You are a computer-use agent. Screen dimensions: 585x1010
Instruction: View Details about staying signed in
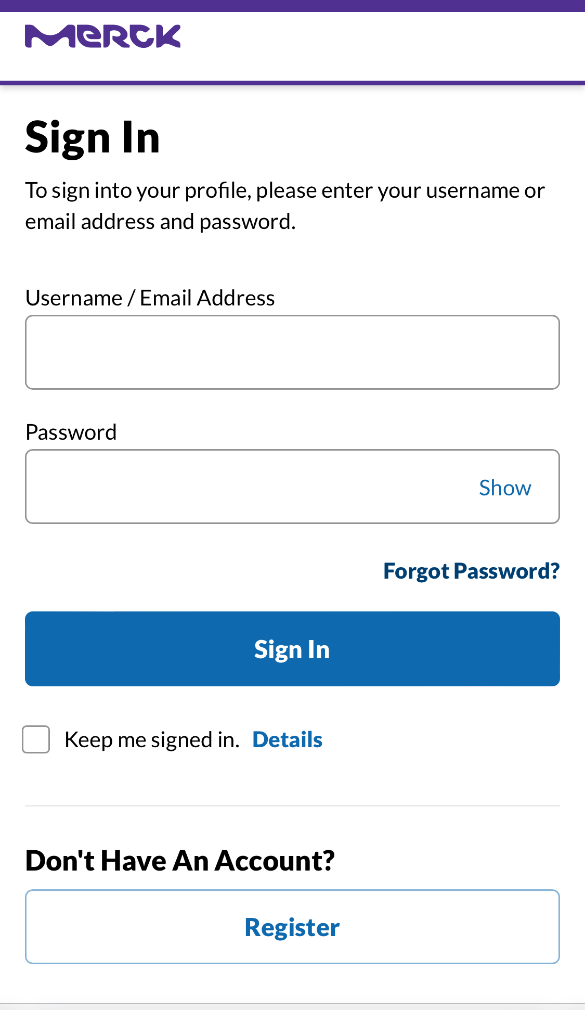coord(287,739)
